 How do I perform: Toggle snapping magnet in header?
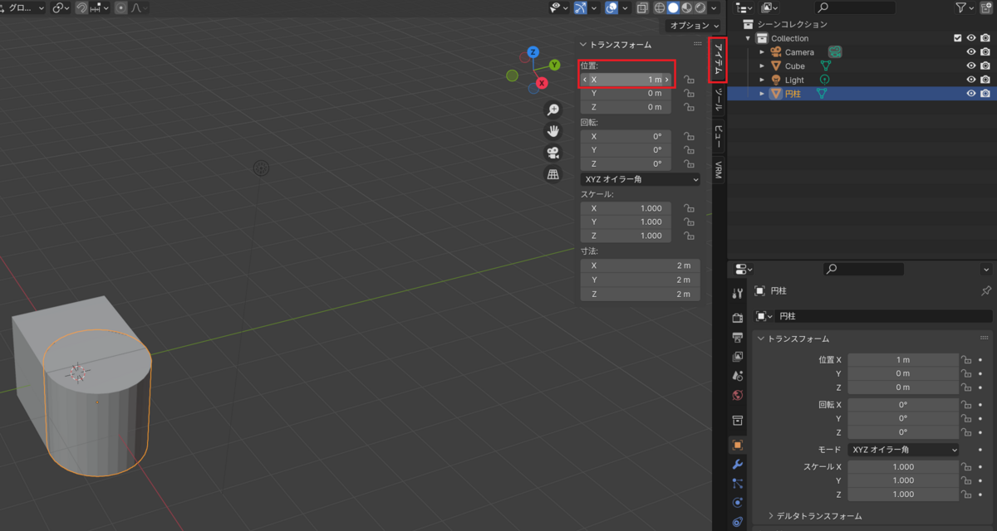[x=82, y=7]
